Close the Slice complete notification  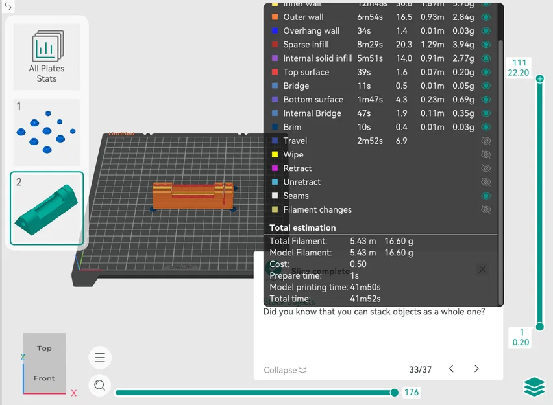(x=482, y=270)
